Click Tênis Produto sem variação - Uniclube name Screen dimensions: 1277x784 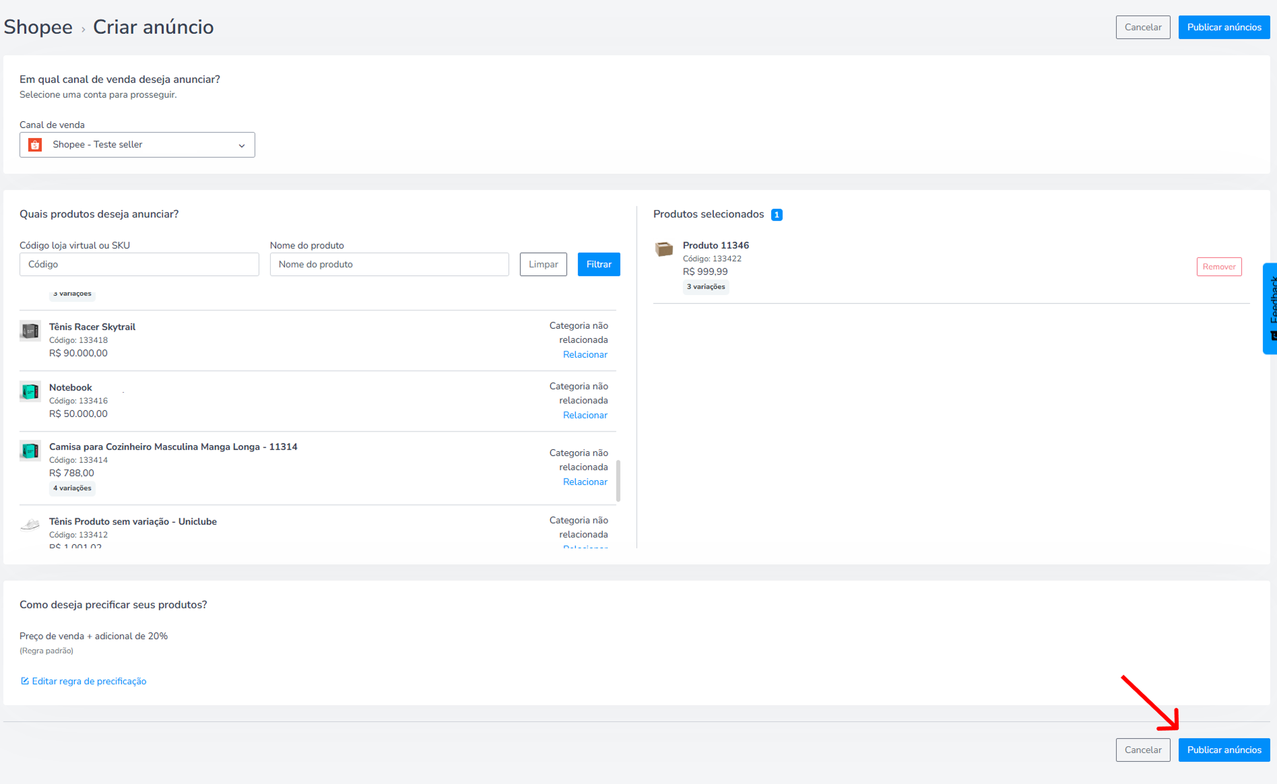[x=133, y=521]
